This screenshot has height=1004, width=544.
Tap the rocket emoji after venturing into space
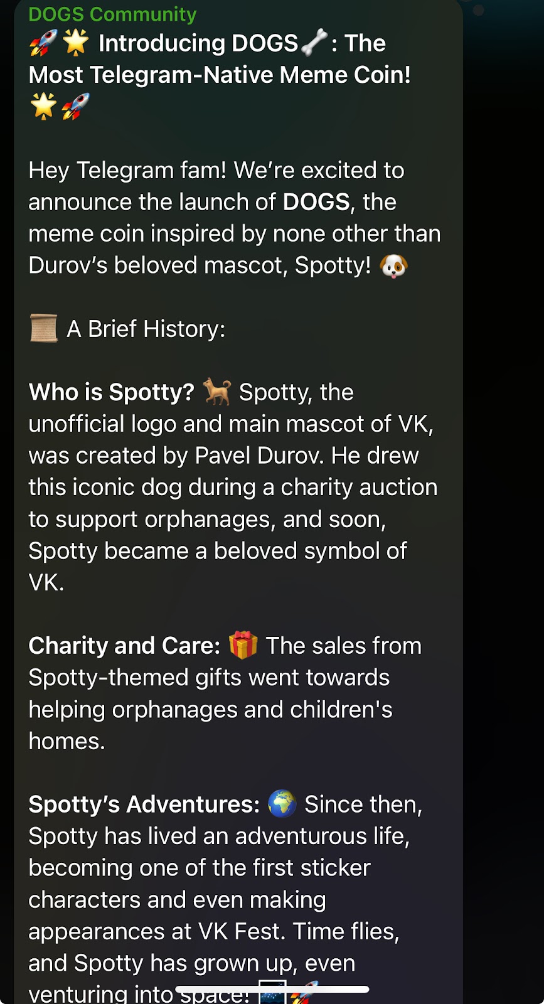304,993
